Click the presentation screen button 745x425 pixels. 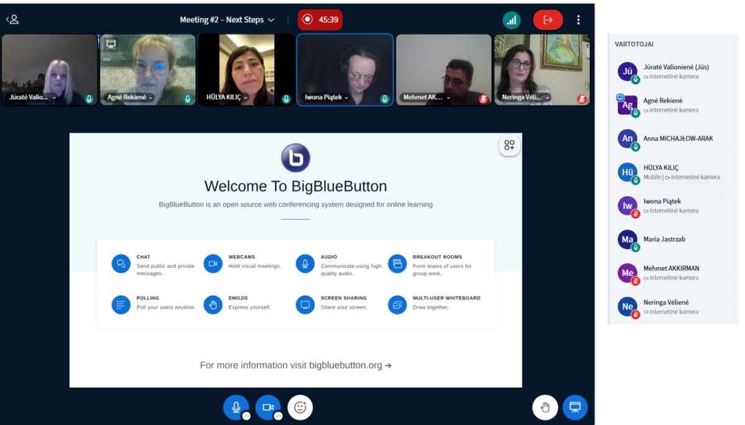(575, 407)
